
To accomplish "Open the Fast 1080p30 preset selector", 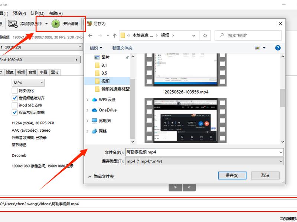I will pos(40,60).
